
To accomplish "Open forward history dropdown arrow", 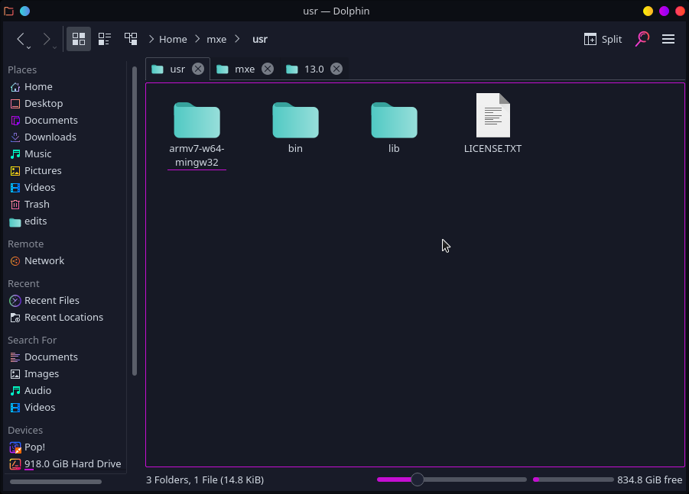I will (54, 47).
